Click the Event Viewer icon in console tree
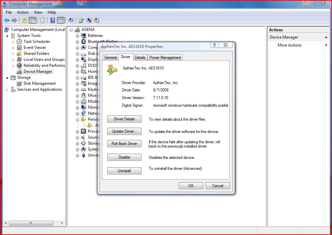332x235 pixels. coord(19,48)
